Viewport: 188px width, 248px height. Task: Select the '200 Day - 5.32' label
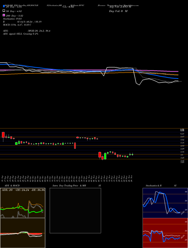click(15, 16)
